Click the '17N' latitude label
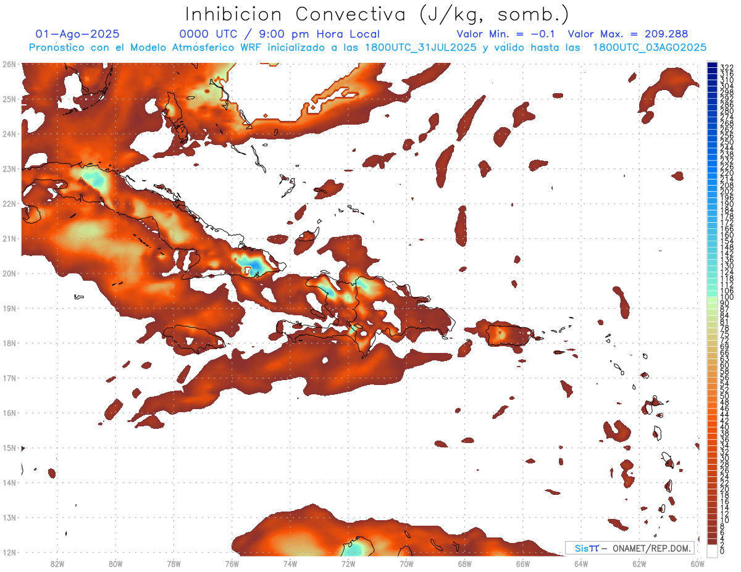The height and width of the screenshot is (572, 741). (9, 378)
